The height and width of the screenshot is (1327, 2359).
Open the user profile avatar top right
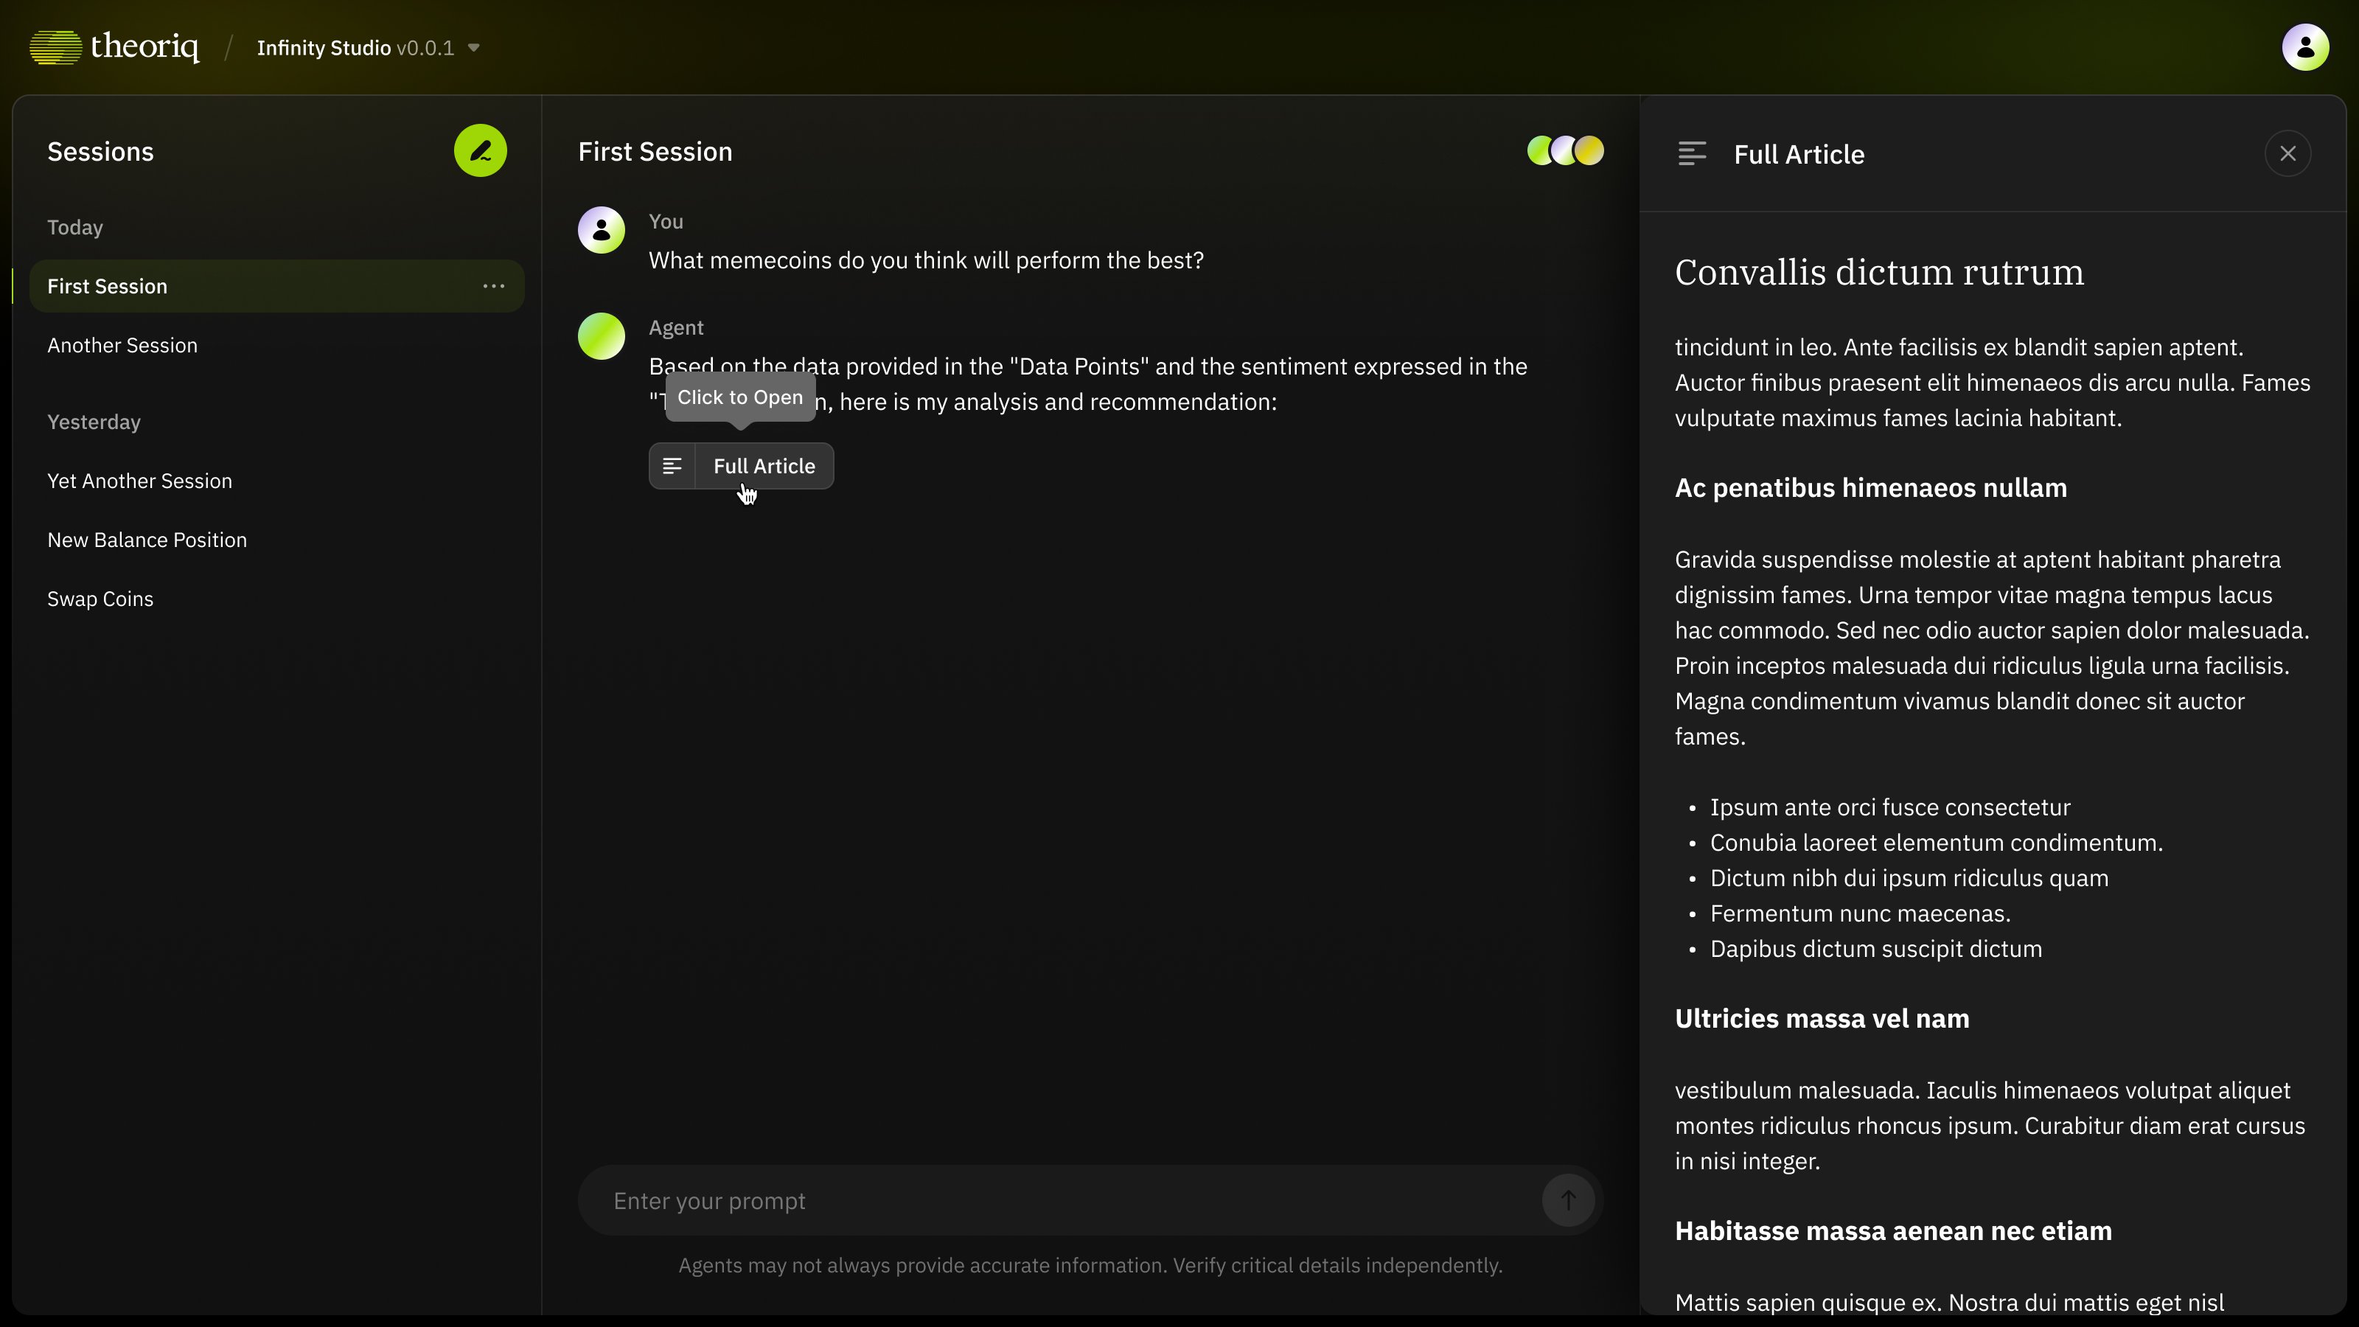coord(2305,46)
